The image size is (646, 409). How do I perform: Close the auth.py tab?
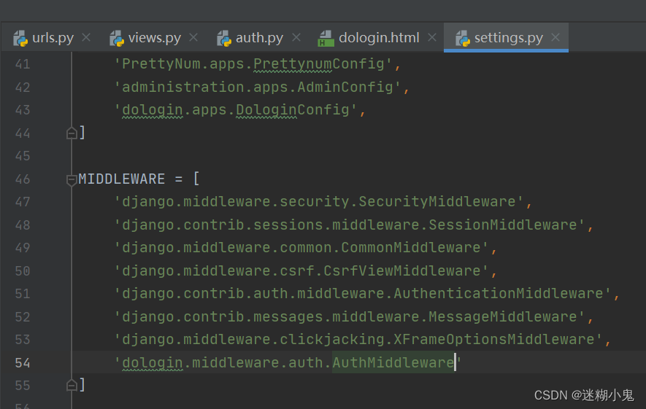coord(296,37)
